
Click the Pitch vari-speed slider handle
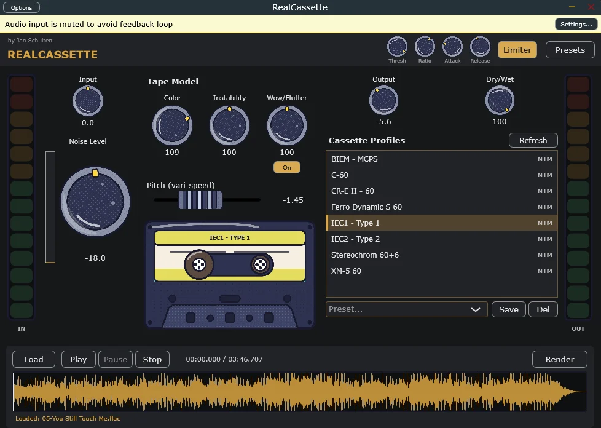point(200,200)
